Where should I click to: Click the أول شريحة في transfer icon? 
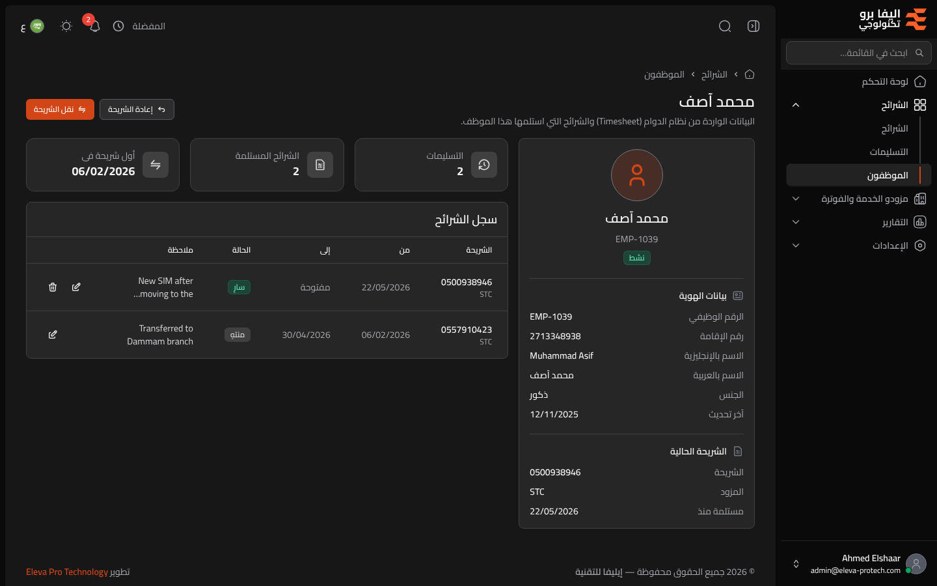pyautogui.click(x=156, y=165)
